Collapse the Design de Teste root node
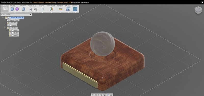Viewport: 204px width, 96px height. click(x=3, y=18)
